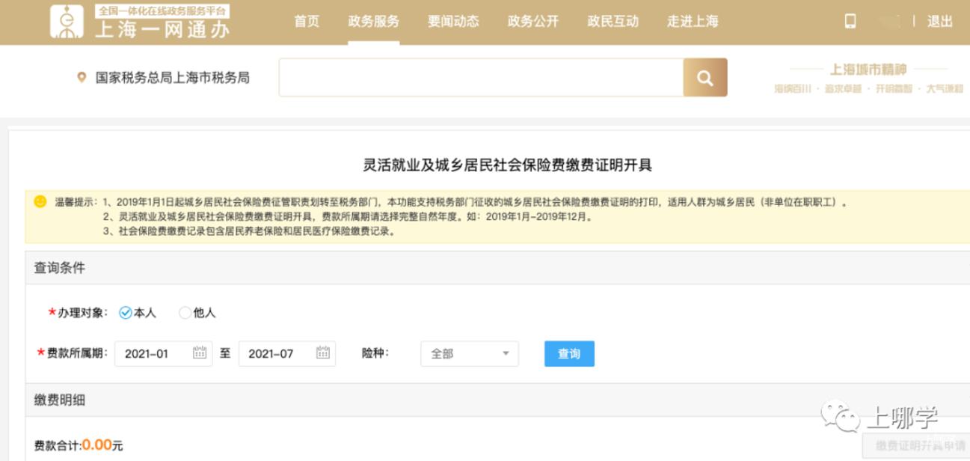The width and height of the screenshot is (970, 461).
Task: Click the smiley face tip icon
Action: 40,201
